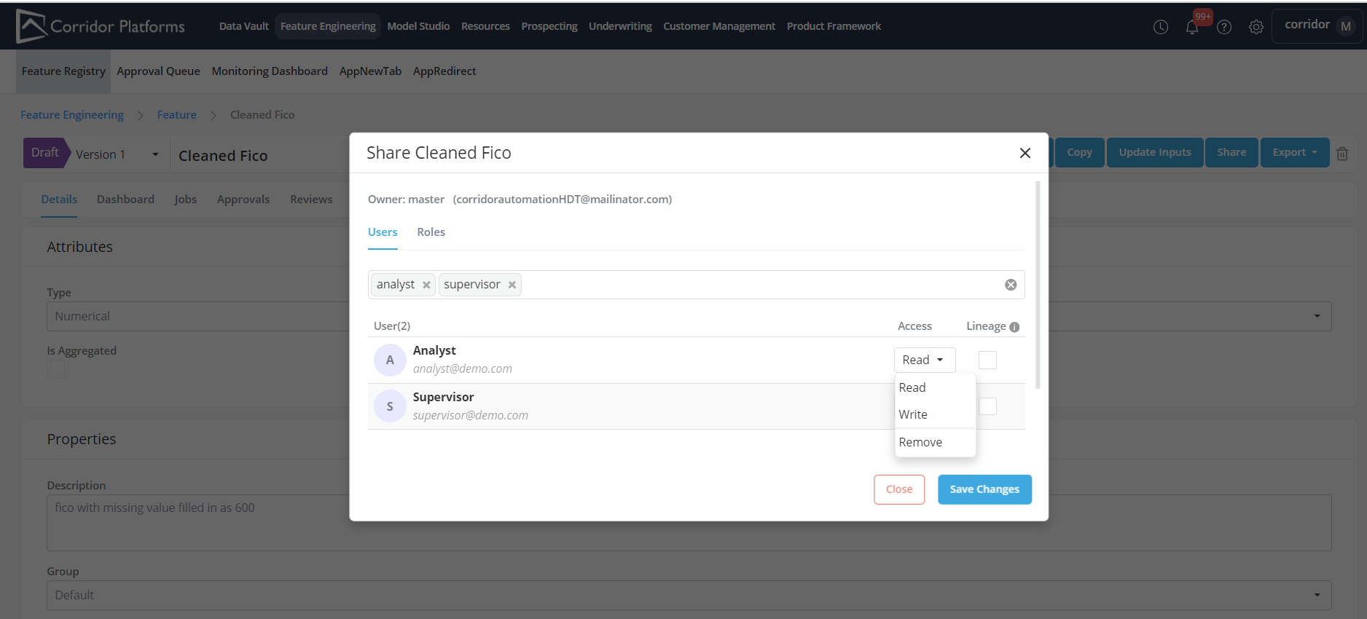Click the history clock icon
This screenshot has height=619, width=1367.
(1161, 27)
